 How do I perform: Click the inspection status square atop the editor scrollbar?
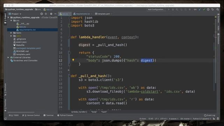tap(216, 17)
